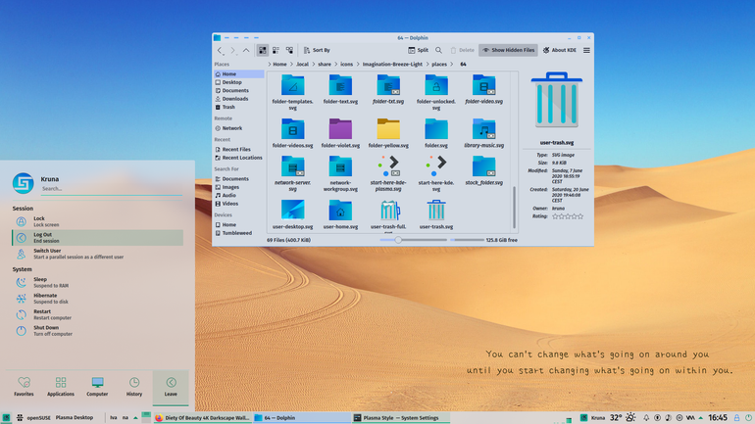Rate file with the fifth star
The height and width of the screenshot is (424, 755).
pos(580,216)
